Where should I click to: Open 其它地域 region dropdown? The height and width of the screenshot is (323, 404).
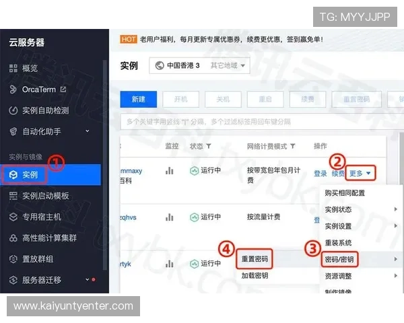click(x=228, y=65)
